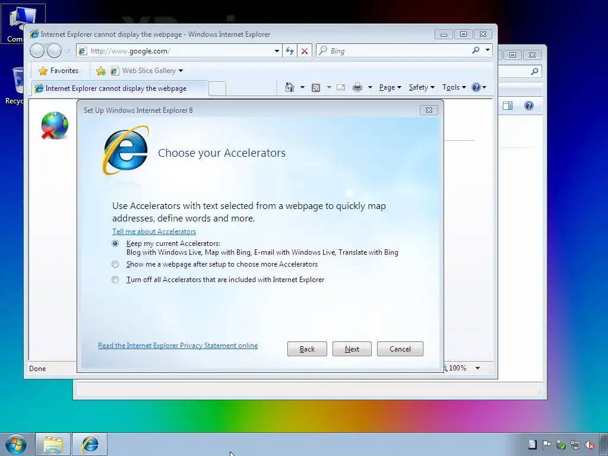Click the globe with red X error icon
Image resolution: width=608 pixels, height=456 pixels.
click(x=55, y=125)
